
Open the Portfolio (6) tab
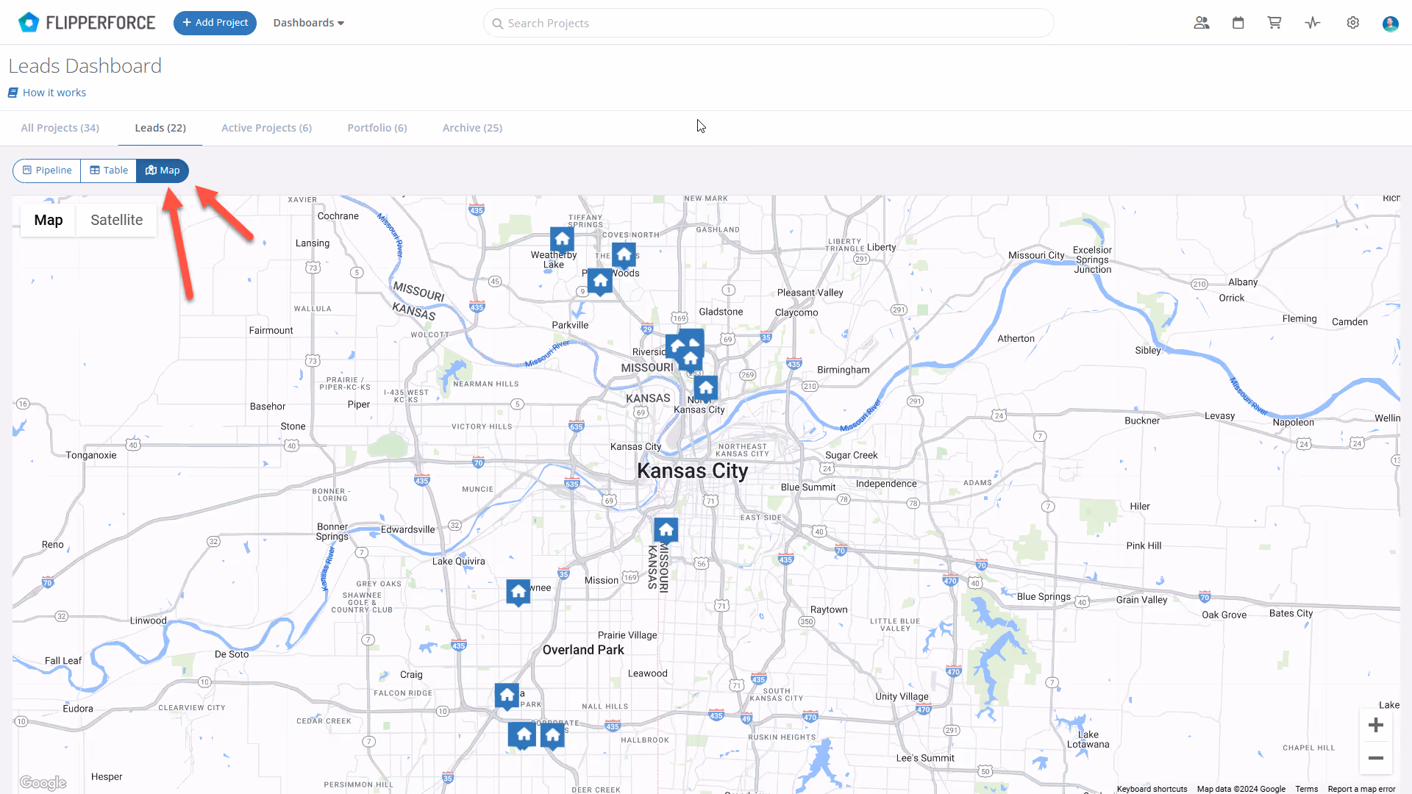[377, 128]
